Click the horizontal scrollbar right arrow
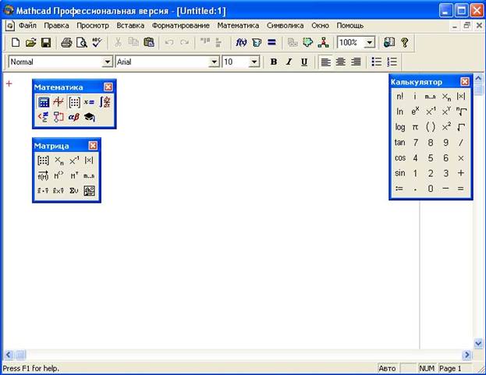Screen dimensions: 486x375 coord(466,355)
